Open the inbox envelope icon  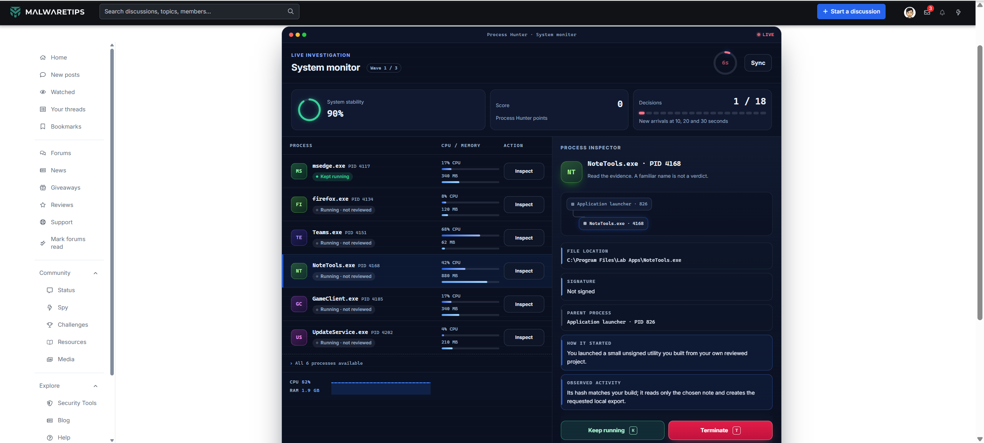927,12
